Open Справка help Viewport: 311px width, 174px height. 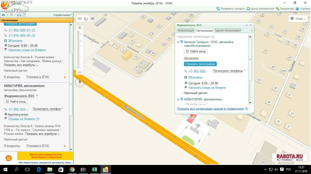[303, 9]
